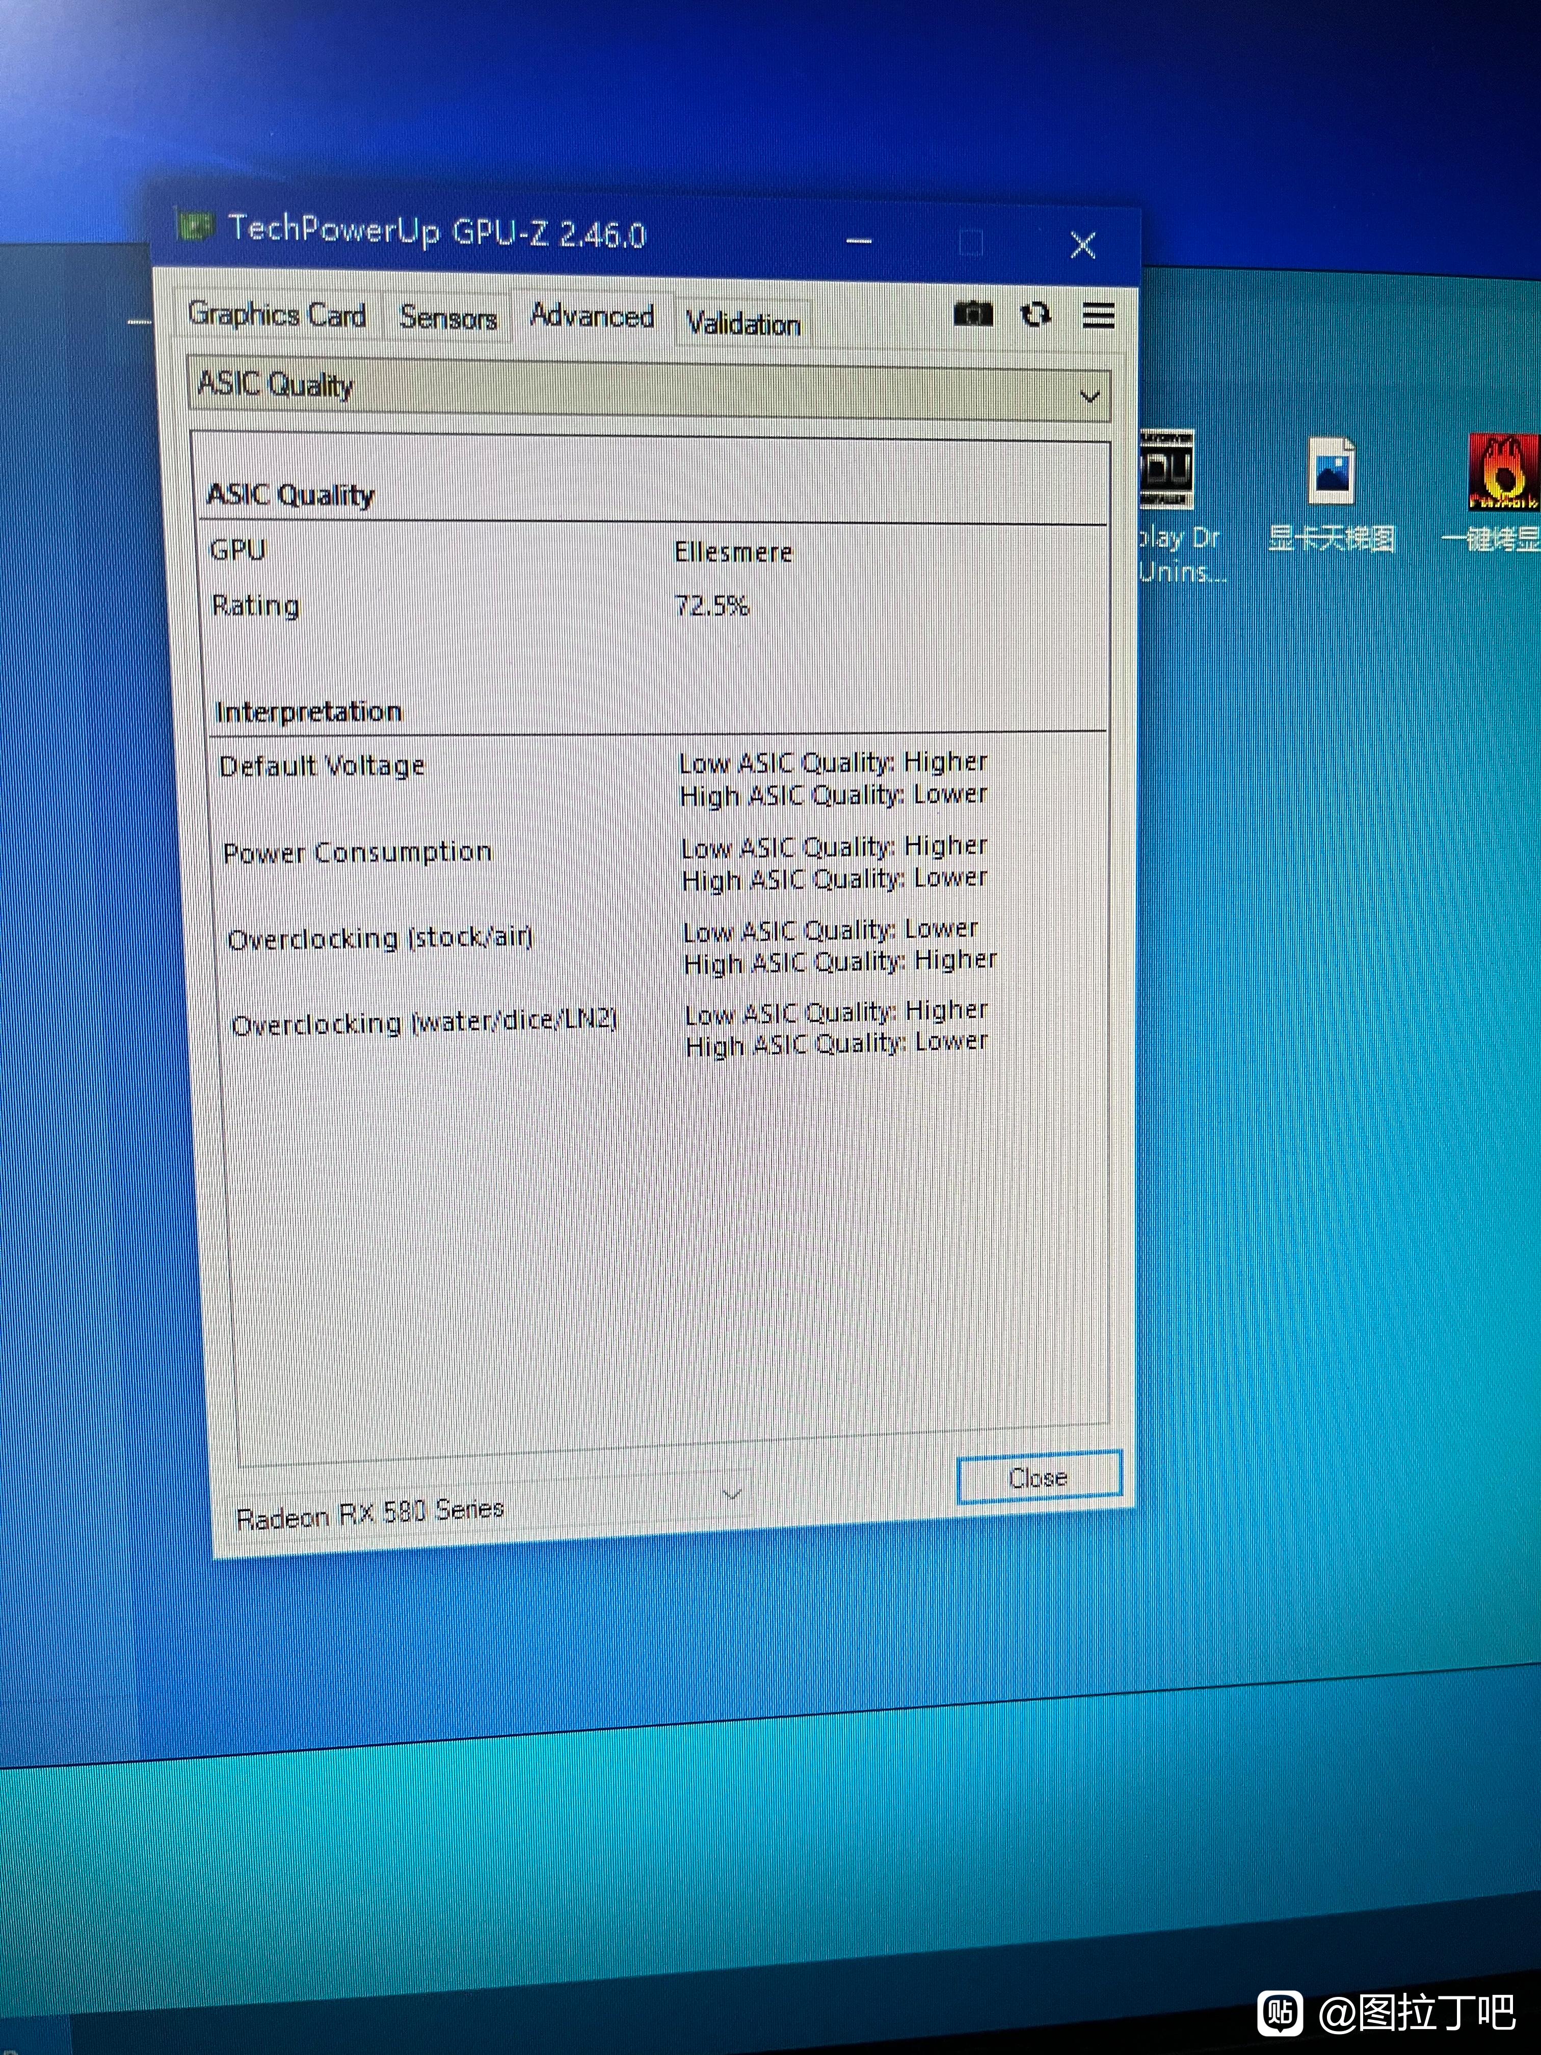This screenshot has width=1541, height=2055.
Task: Click the ASIC Quality section heading
Action: click(x=291, y=494)
